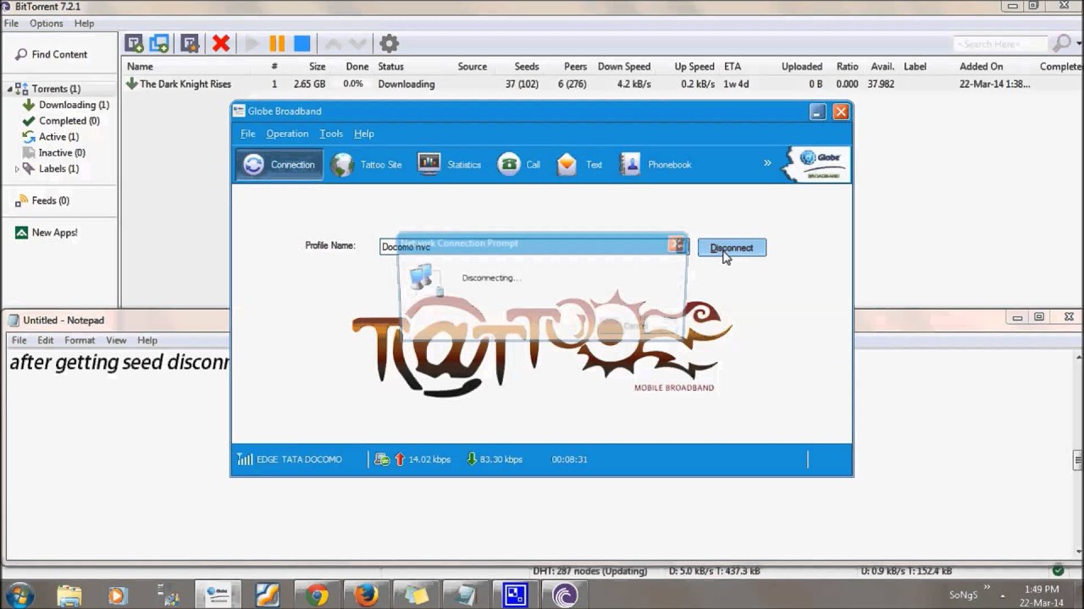This screenshot has height=609, width=1084.
Task: Select Active (1) in the sidebar
Action: 58,137
